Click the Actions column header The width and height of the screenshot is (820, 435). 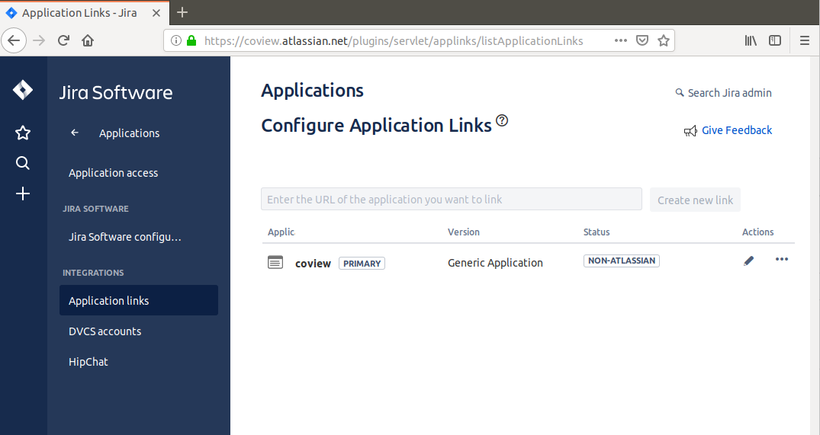click(x=757, y=232)
